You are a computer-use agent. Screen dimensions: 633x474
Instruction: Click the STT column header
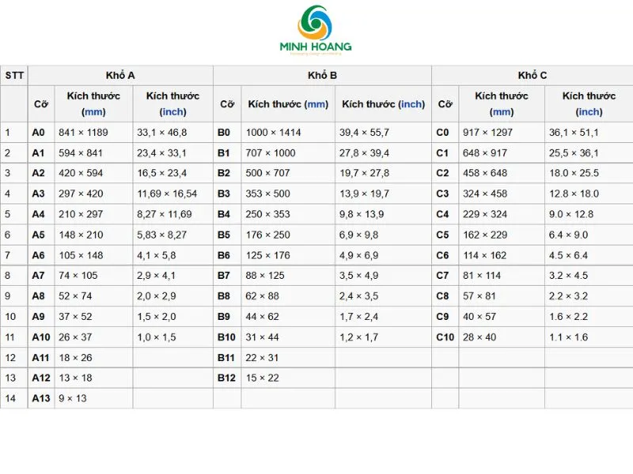[x=13, y=76]
